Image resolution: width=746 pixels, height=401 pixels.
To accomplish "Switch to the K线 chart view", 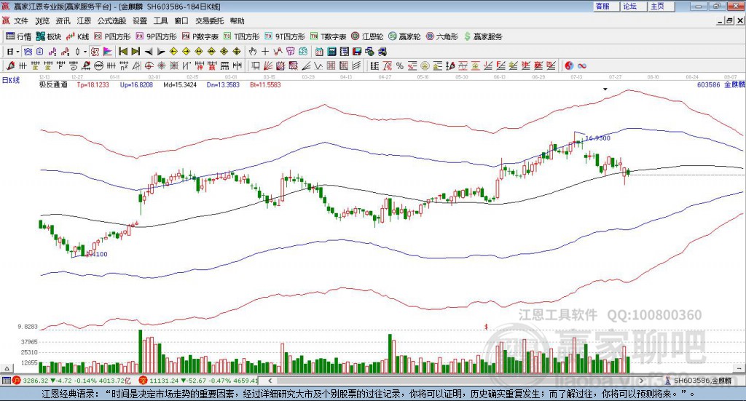I will tap(78, 36).
